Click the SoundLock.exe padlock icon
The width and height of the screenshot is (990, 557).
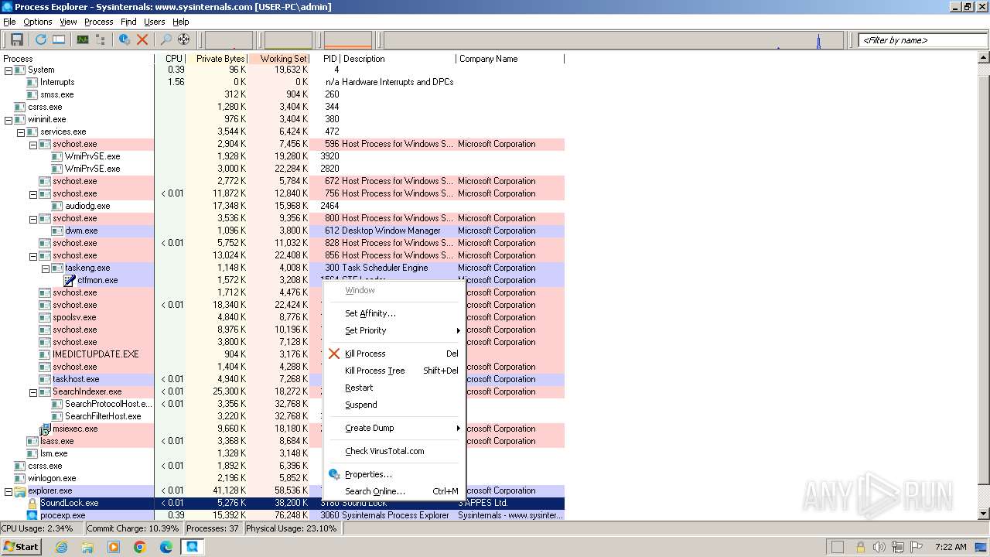[x=32, y=503]
